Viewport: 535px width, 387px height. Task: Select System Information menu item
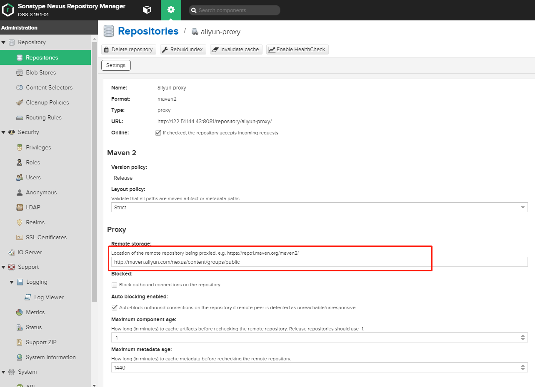pyautogui.click(x=45, y=357)
